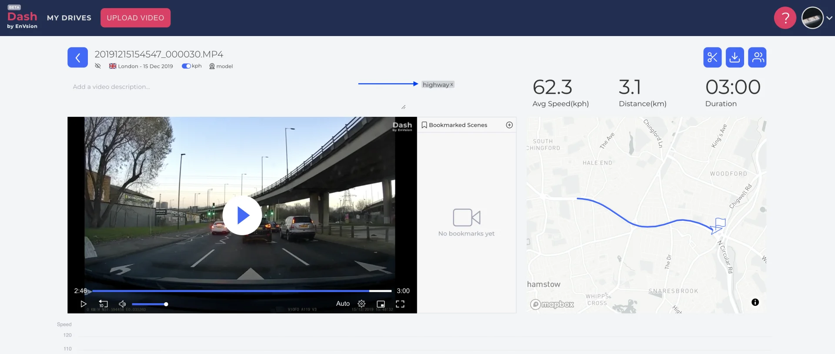This screenshot has height=354, width=835.
Task: Remove the highway tag
Action: (451, 85)
